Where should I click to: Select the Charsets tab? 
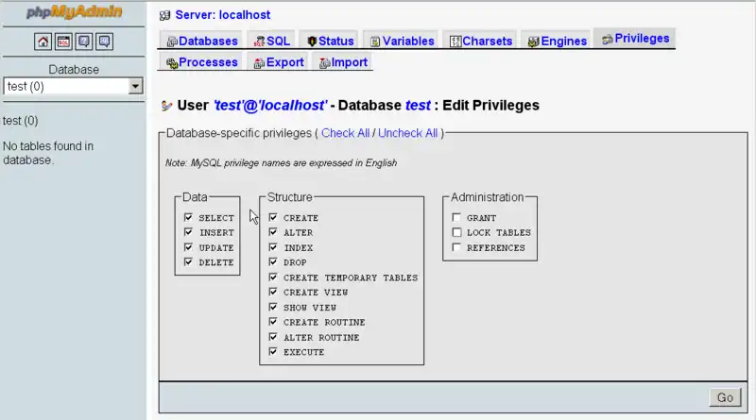click(x=481, y=41)
